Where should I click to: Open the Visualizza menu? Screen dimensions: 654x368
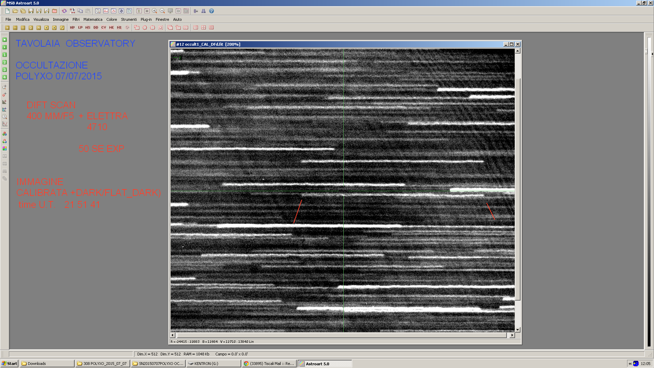41,19
